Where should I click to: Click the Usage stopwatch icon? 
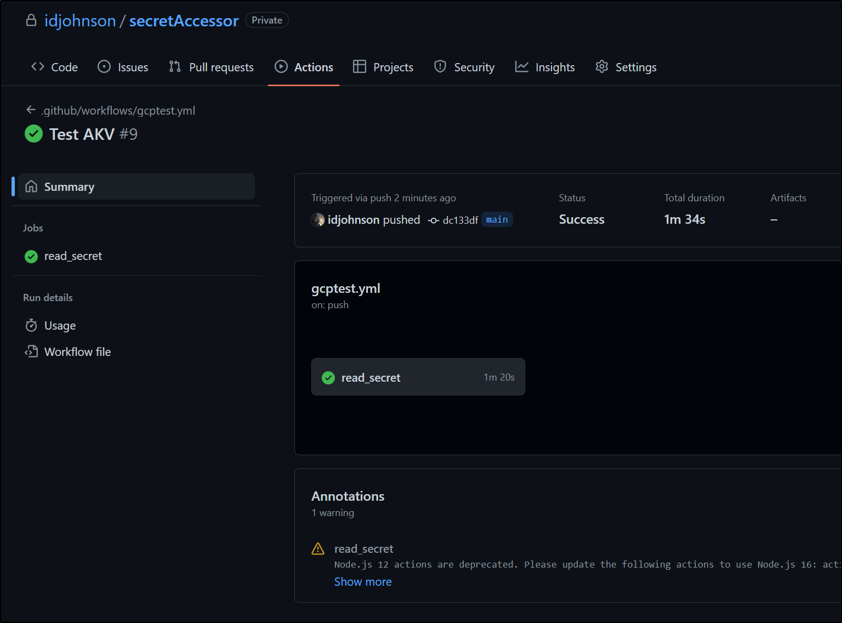(31, 326)
